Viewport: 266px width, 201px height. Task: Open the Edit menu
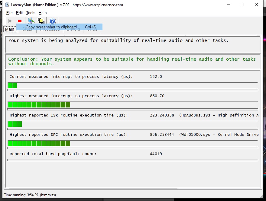[19, 13]
